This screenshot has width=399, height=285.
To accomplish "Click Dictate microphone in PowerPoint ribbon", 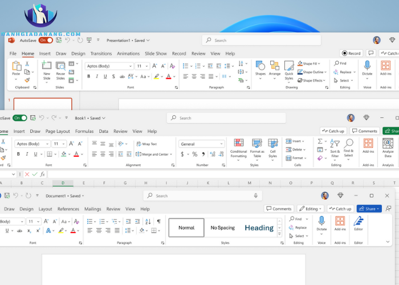I will (367, 66).
